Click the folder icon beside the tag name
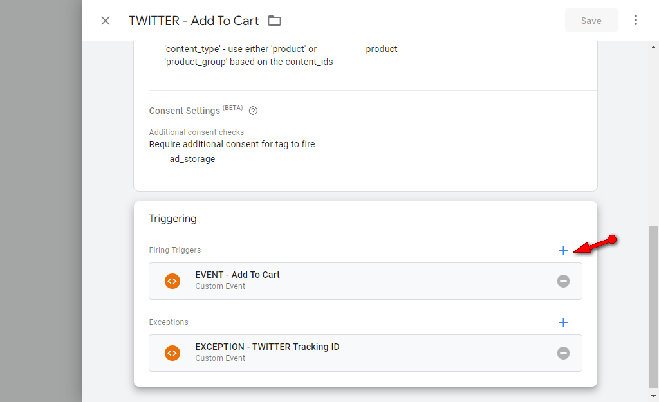This screenshot has width=659, height=402. (275, 21)
